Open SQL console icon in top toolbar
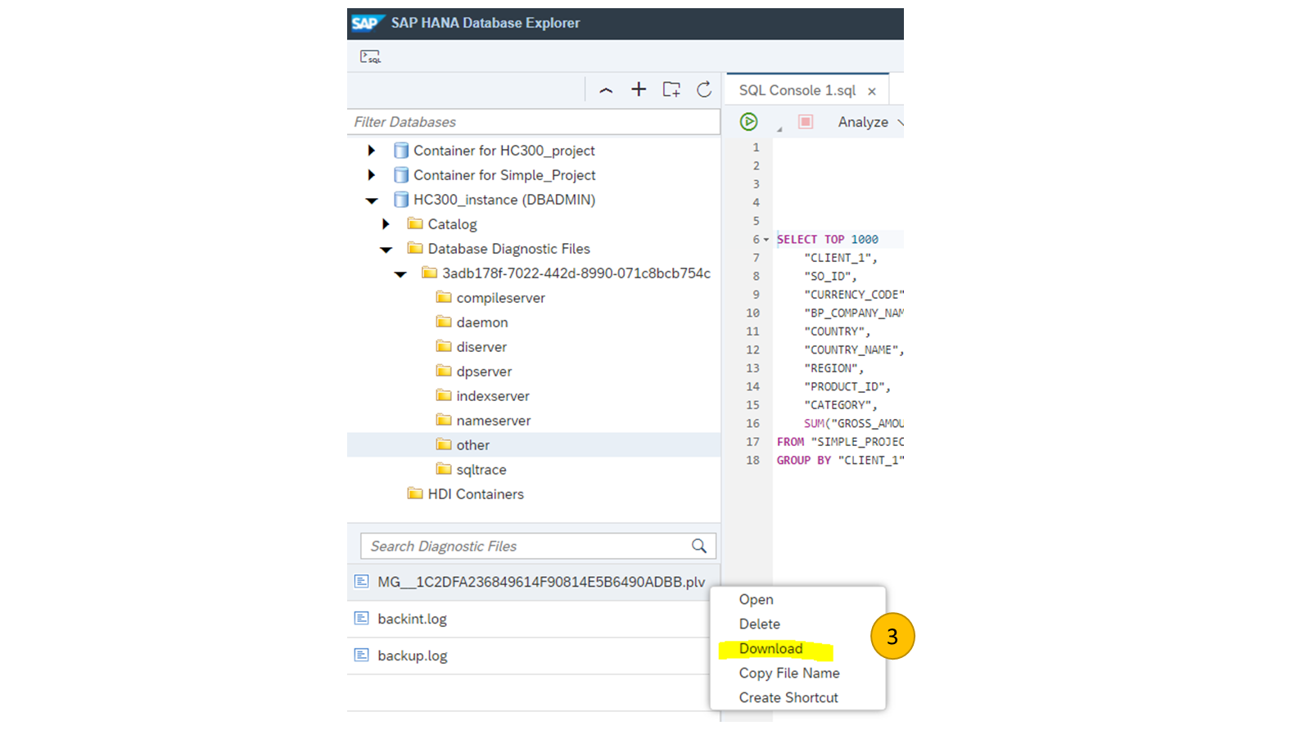Image resolution: width=1310 pixels, height=730 pixels. tap(370, 56)
